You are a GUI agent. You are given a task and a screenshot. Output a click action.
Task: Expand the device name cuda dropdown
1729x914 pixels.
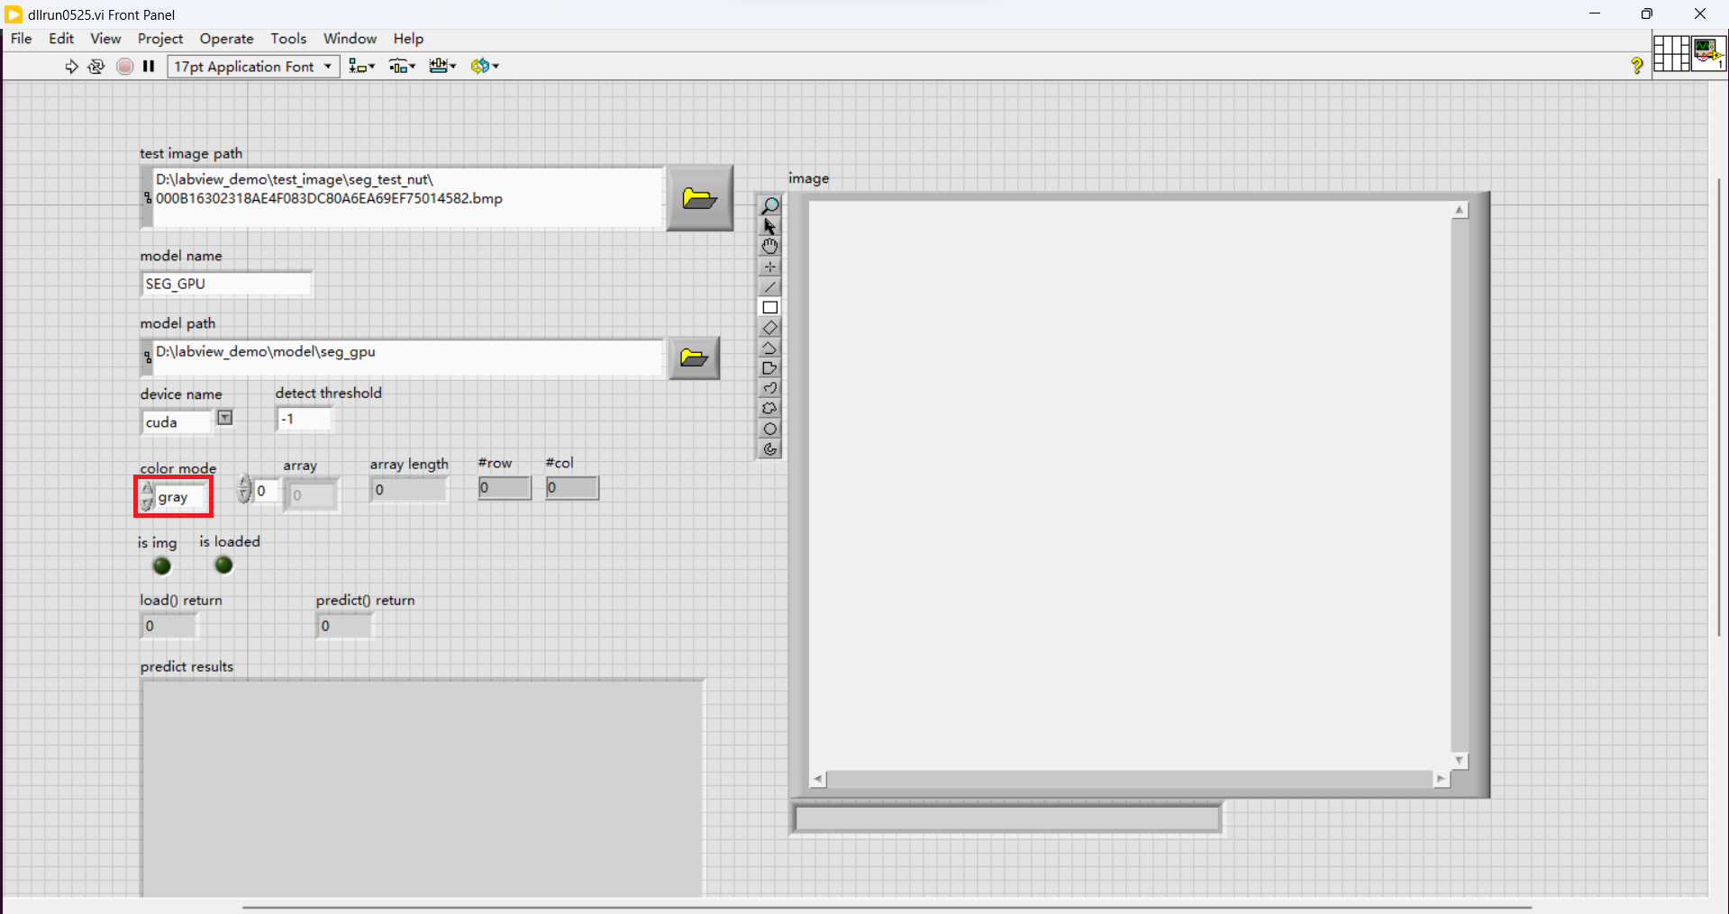(225, 418)
